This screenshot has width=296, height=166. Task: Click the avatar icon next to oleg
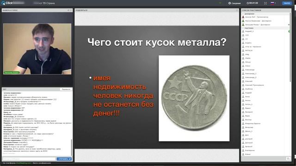(x=243, y=54)
